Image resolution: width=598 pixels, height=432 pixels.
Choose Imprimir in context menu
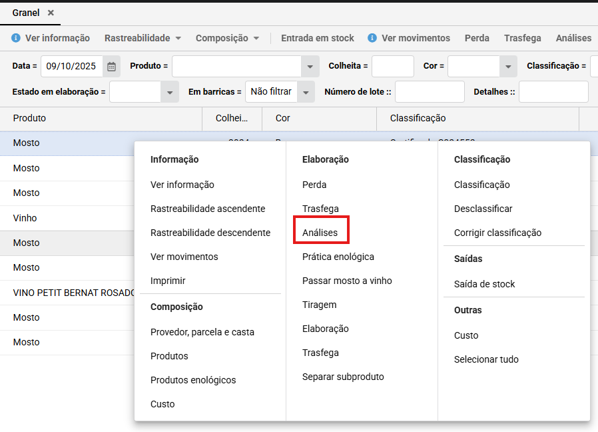[x=168, y=281]
